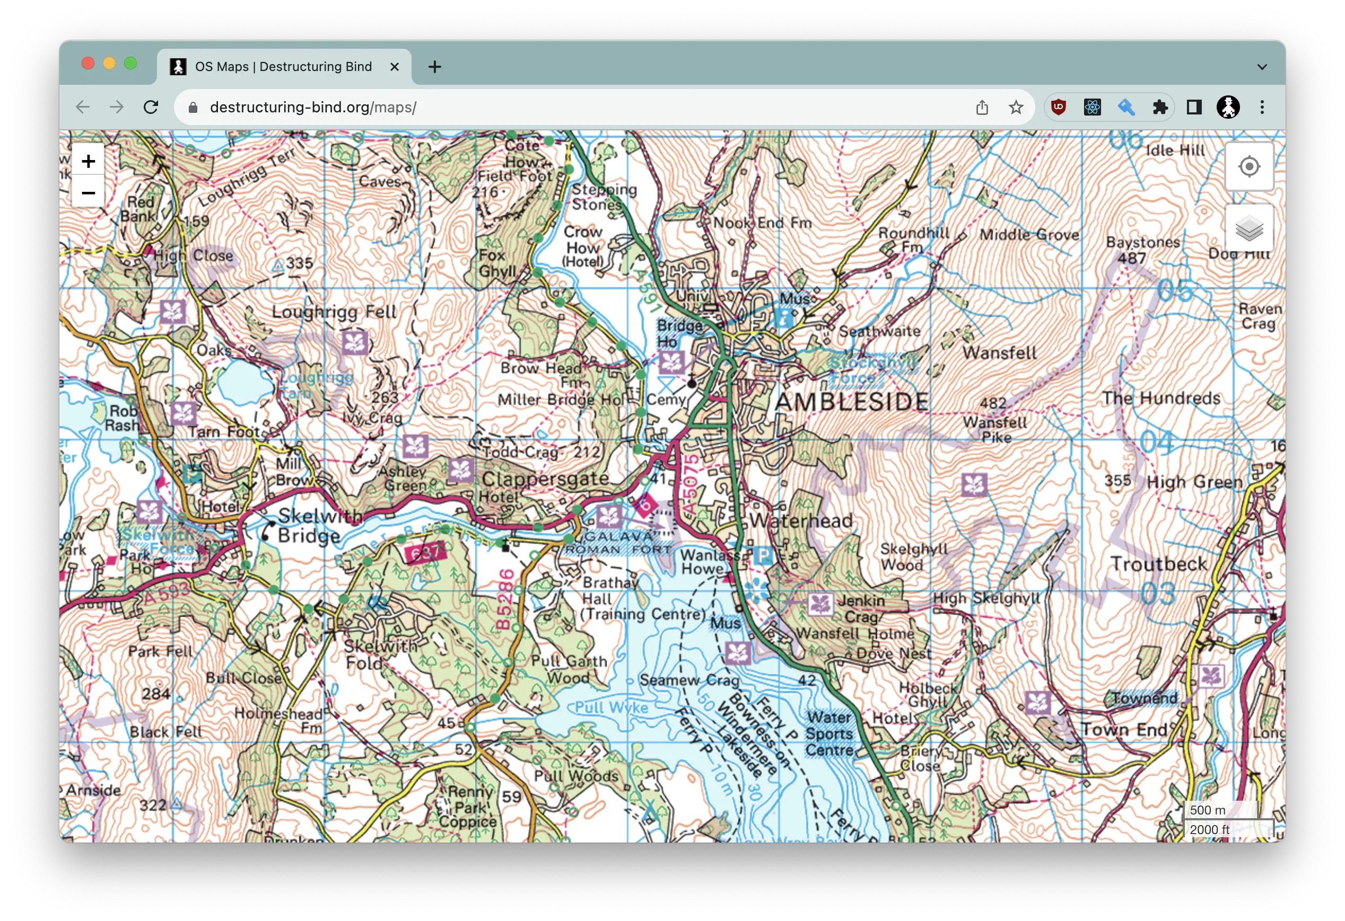Toggle the browser side panel

coord(1194,107)
